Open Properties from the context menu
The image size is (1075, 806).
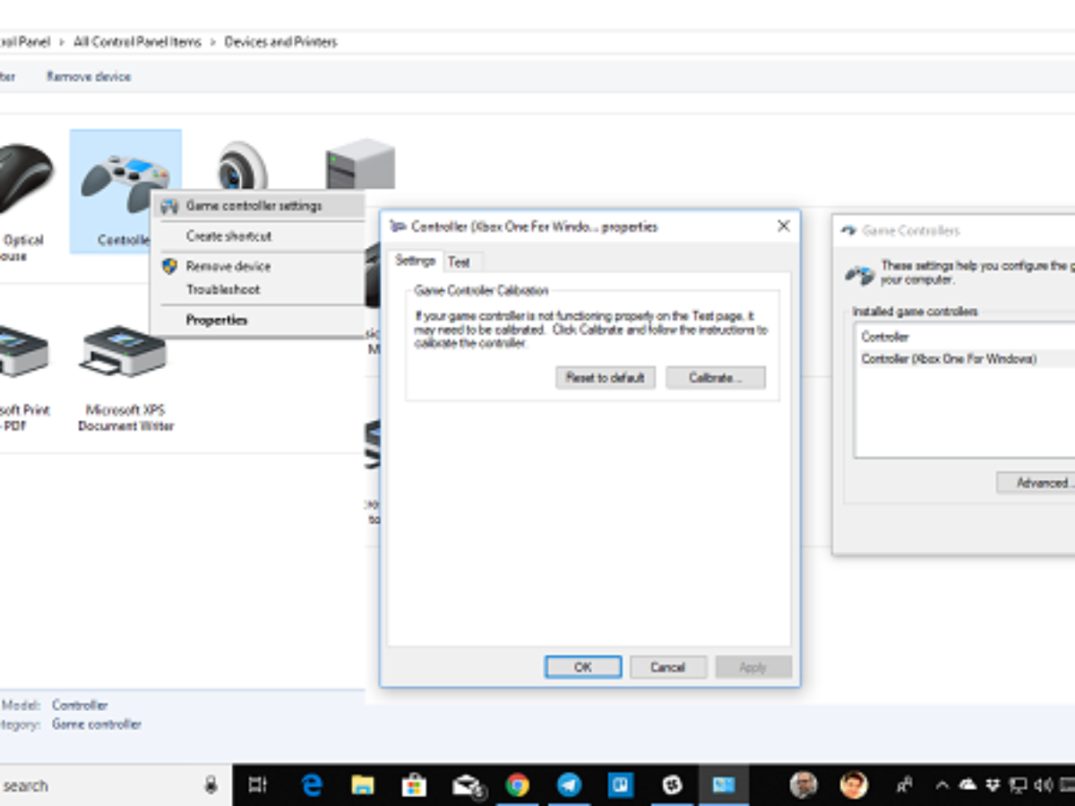(217, 320)
